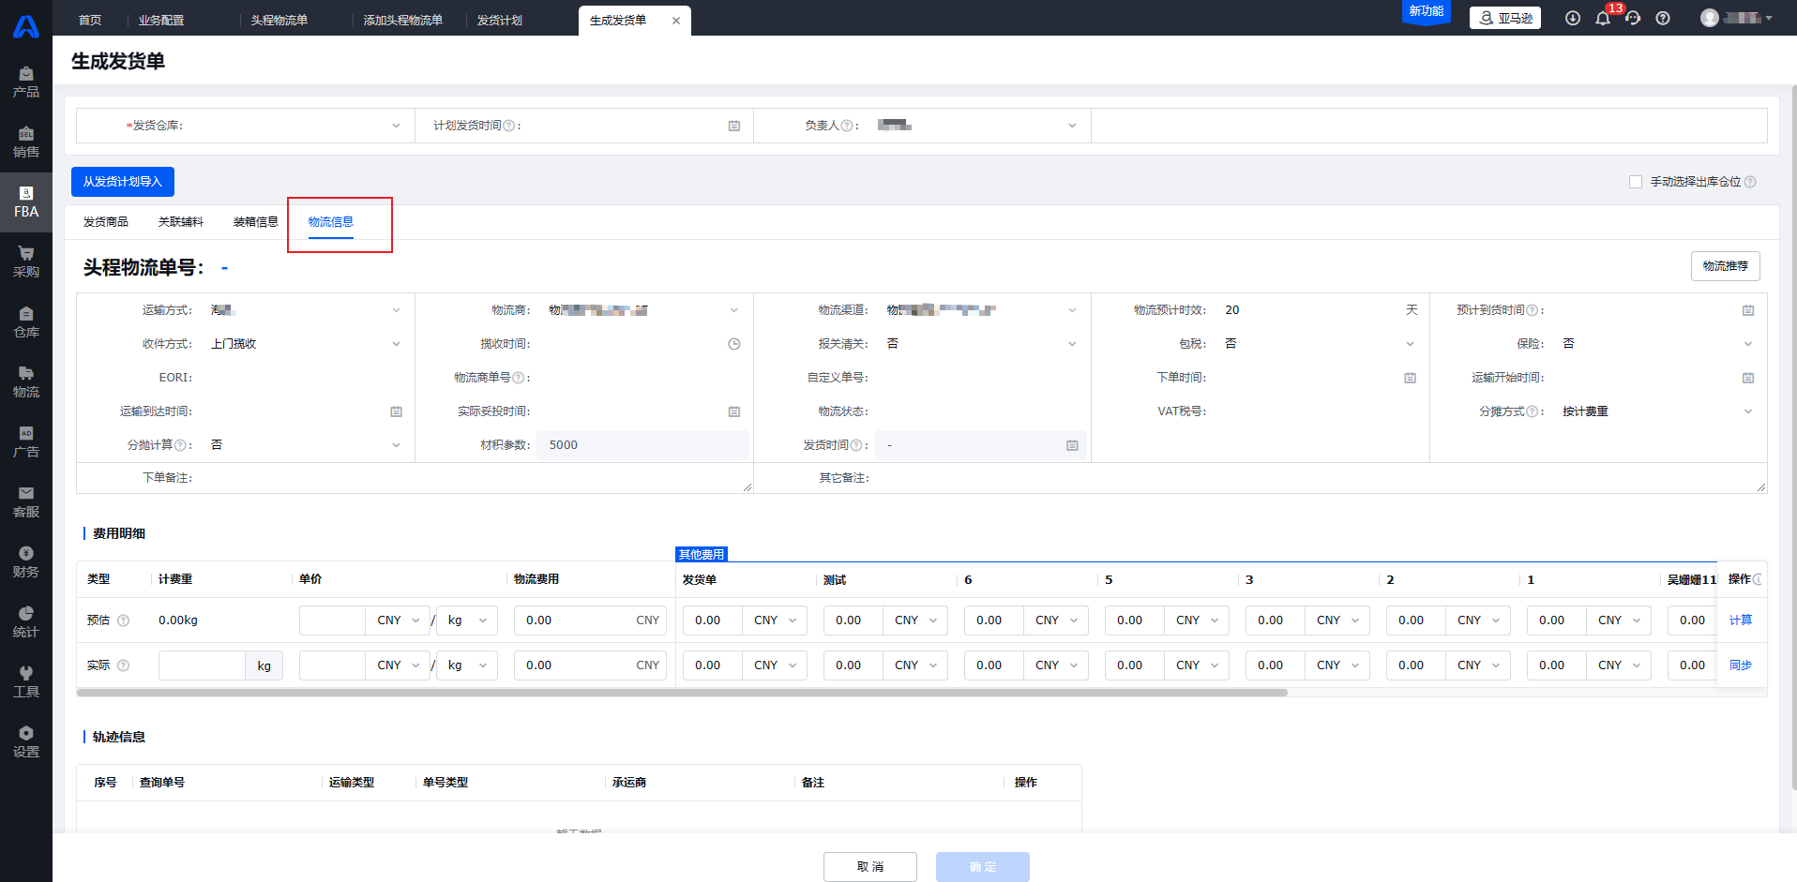Click the download icon in top bar
1797x882 pixels.
(x=1573, y=18)
